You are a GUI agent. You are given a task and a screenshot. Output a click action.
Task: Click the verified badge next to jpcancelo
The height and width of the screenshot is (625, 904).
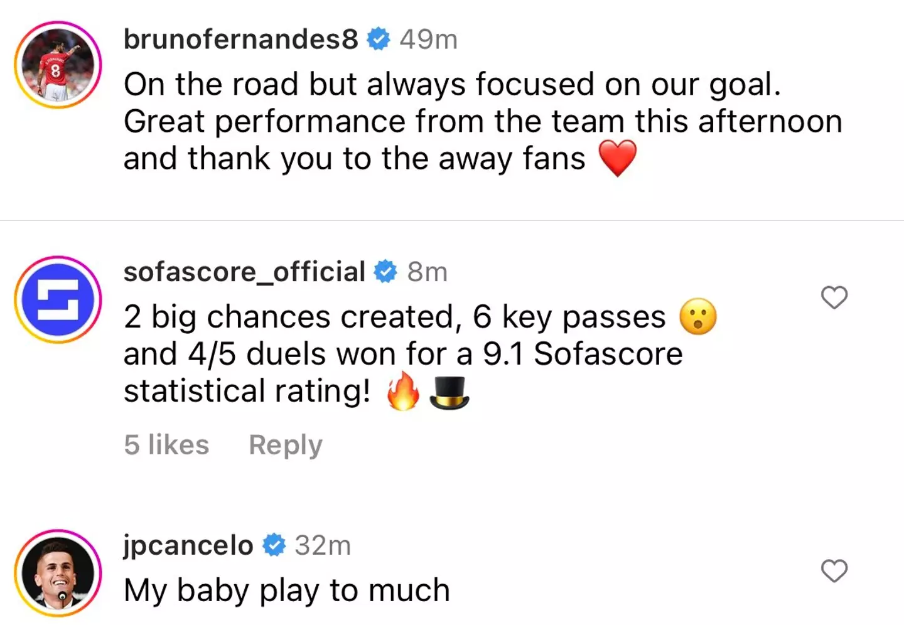[x=274, y=545]
